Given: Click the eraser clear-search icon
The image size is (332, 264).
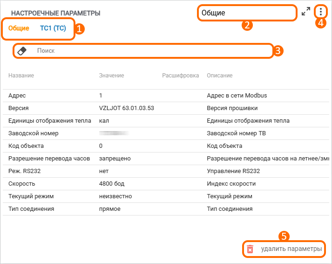Looking at the screenshot, I should click(22, 51).
